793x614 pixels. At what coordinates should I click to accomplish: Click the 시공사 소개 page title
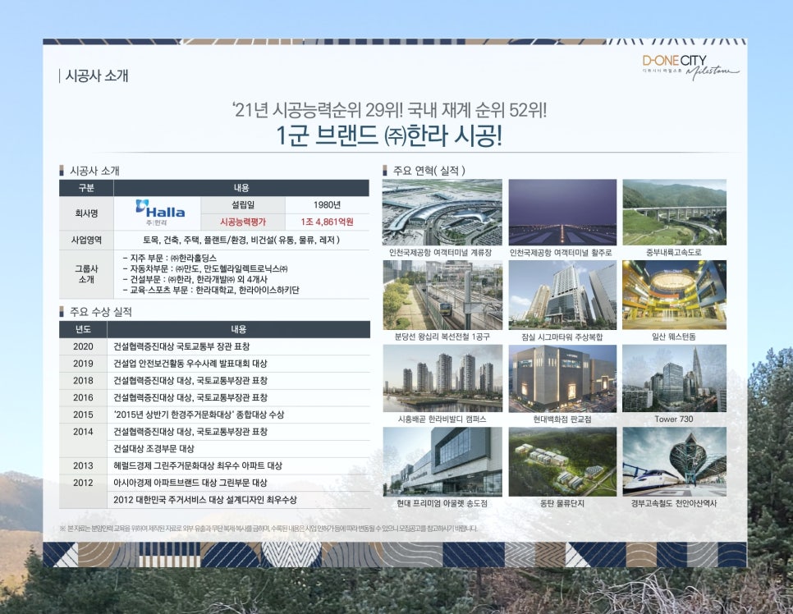click(x=97, y=76)
